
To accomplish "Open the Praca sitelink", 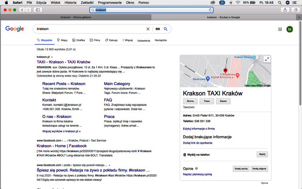I will (x=109, y=117).
